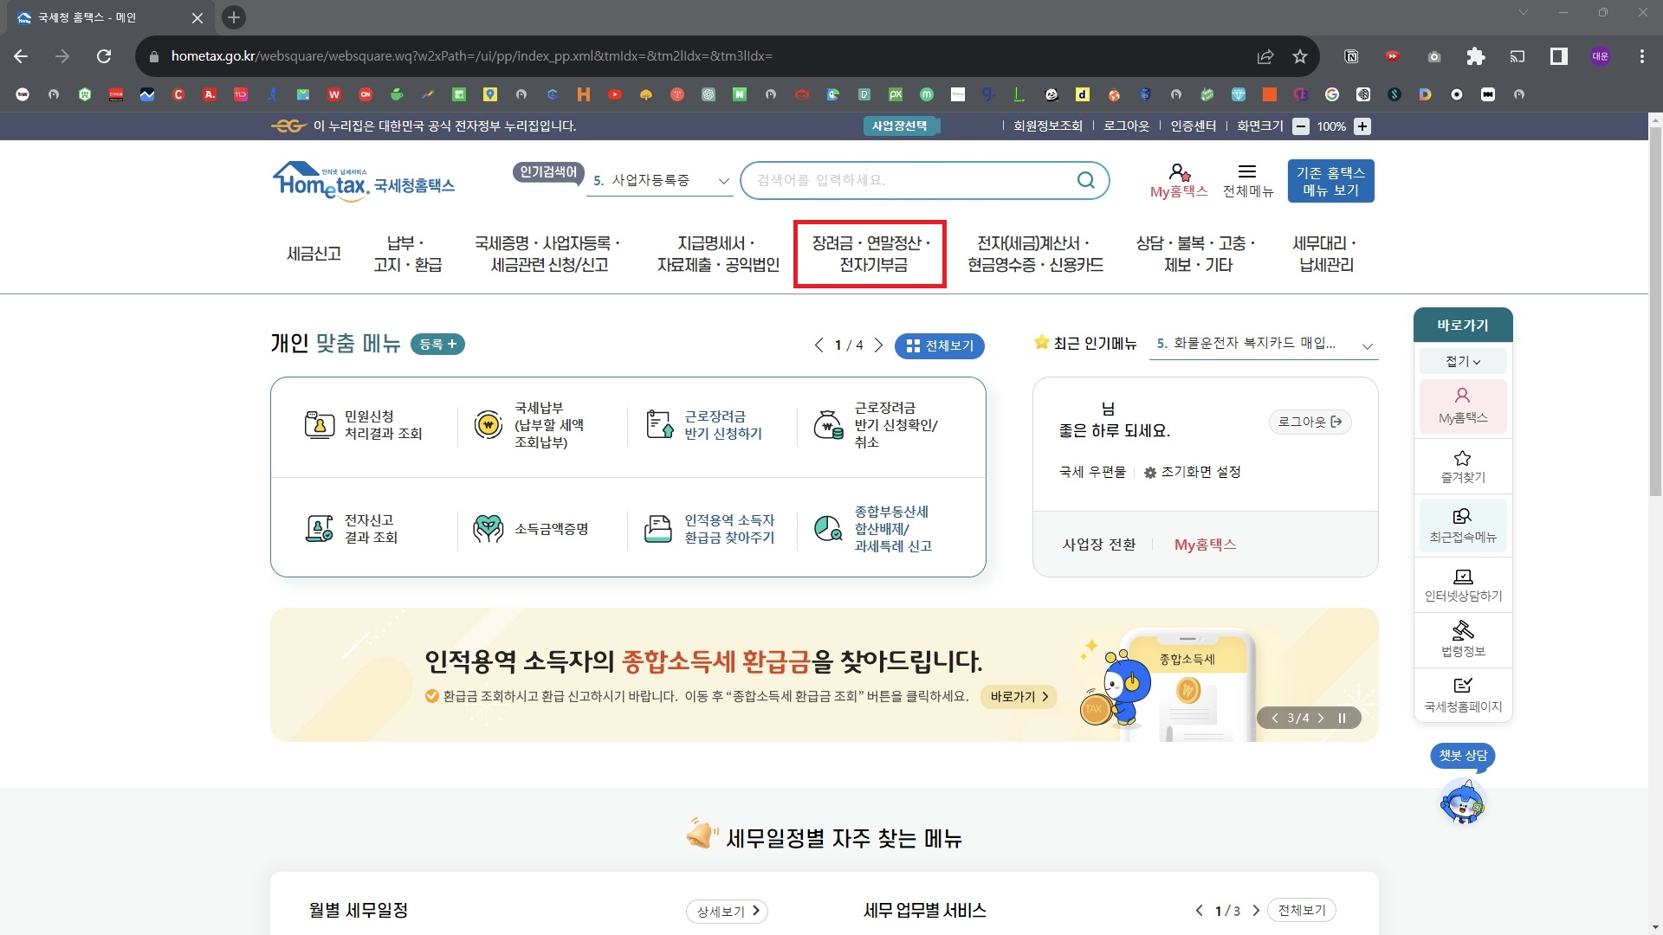Select the 국세납부 coin icon
This screenshot has width=1663, height=935.
pos(489,424)
